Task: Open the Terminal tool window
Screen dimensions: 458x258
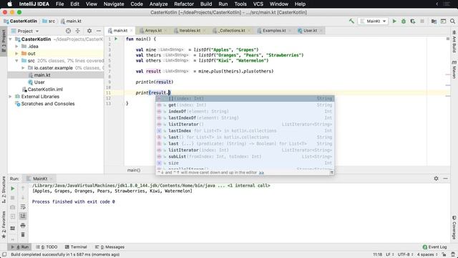Action: click(x=76, y=247)
